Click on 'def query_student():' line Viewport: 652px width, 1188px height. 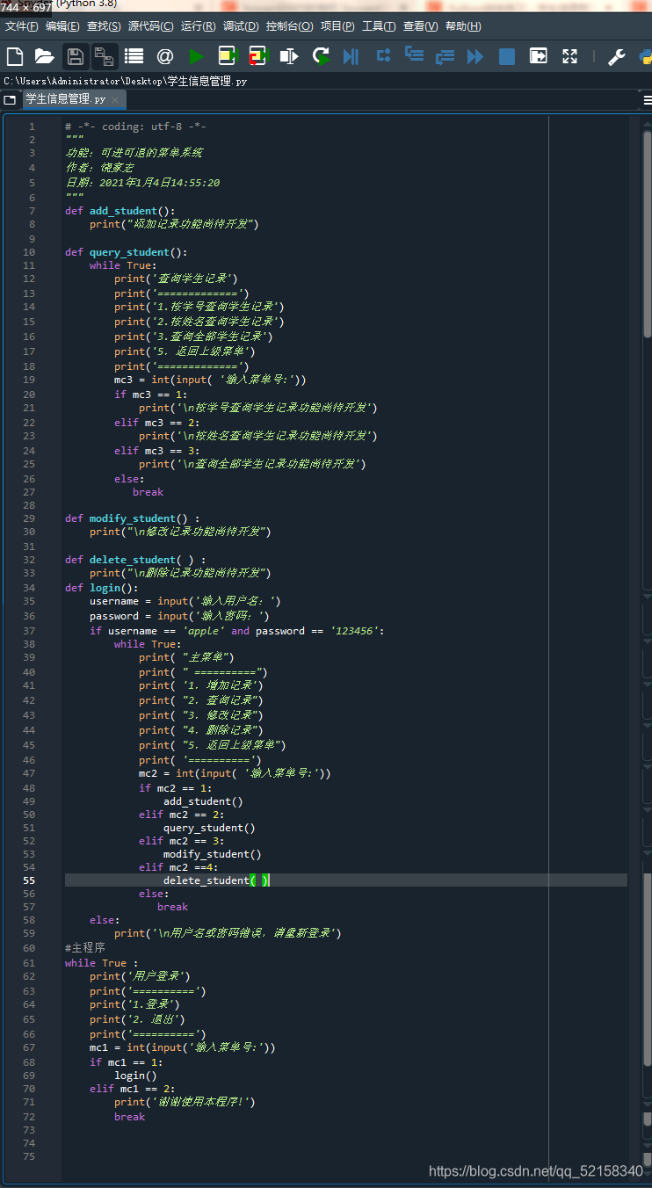(x=127, y=252)
